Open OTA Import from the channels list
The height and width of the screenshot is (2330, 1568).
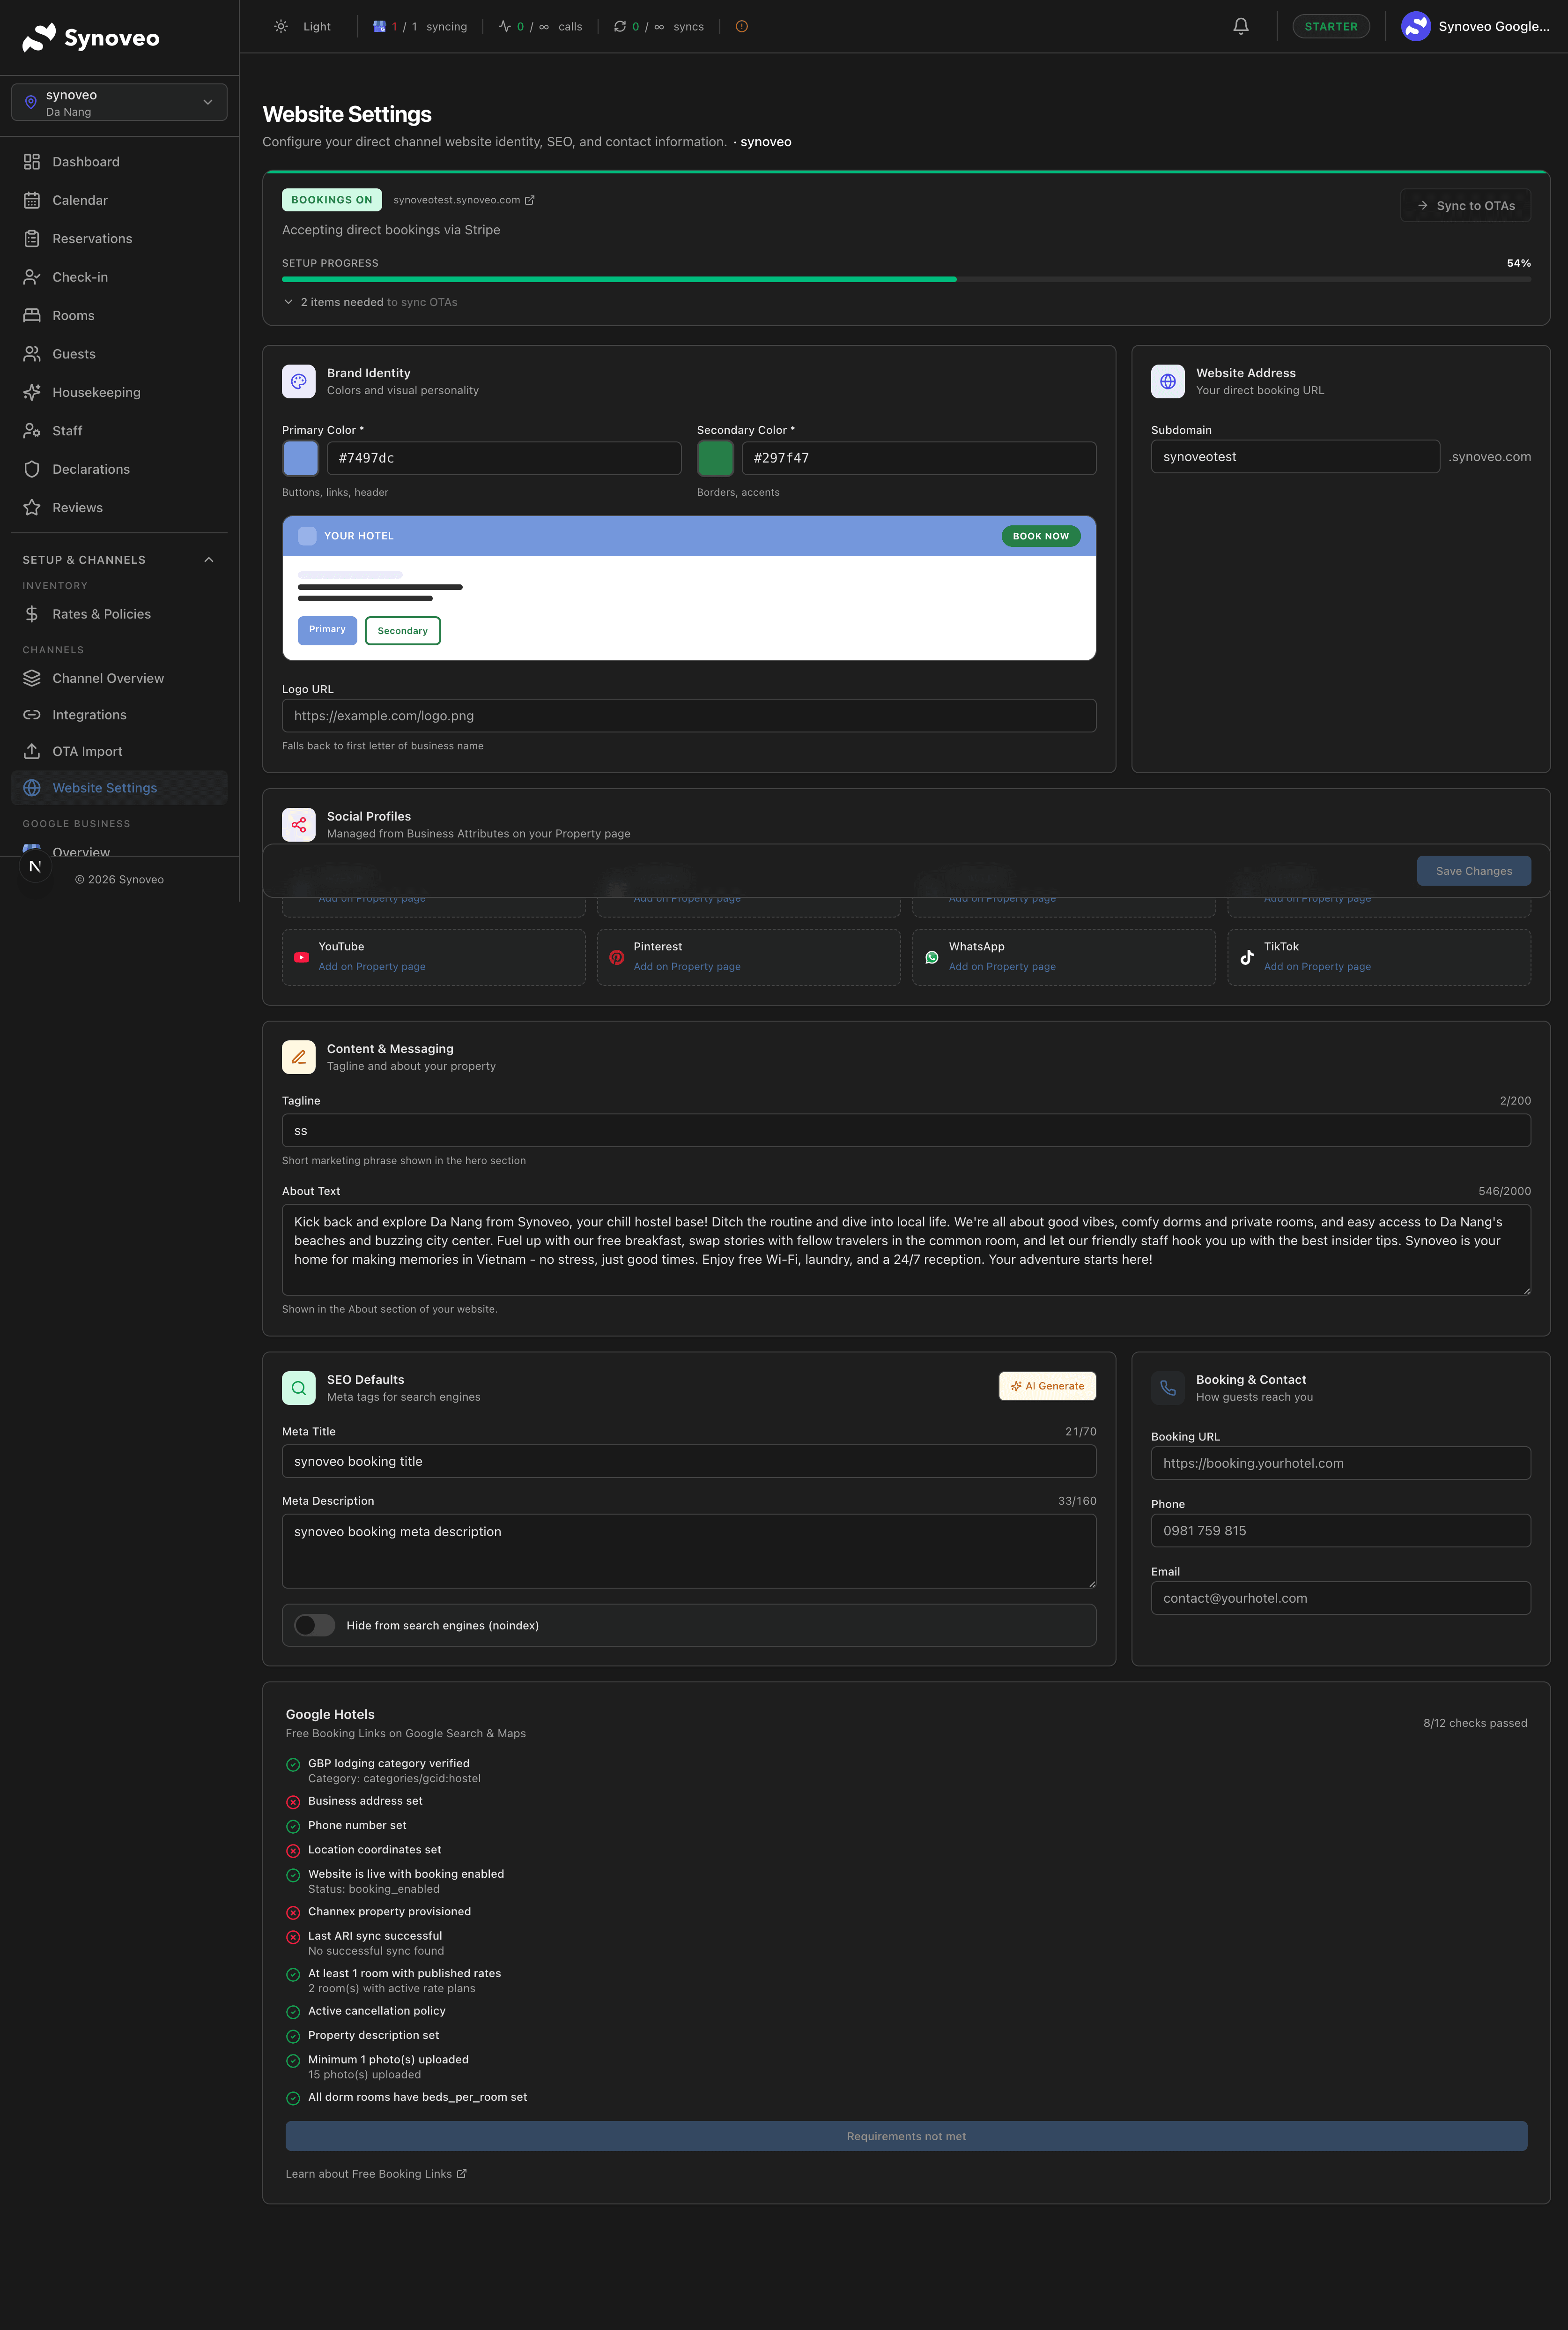click(88, 750)
